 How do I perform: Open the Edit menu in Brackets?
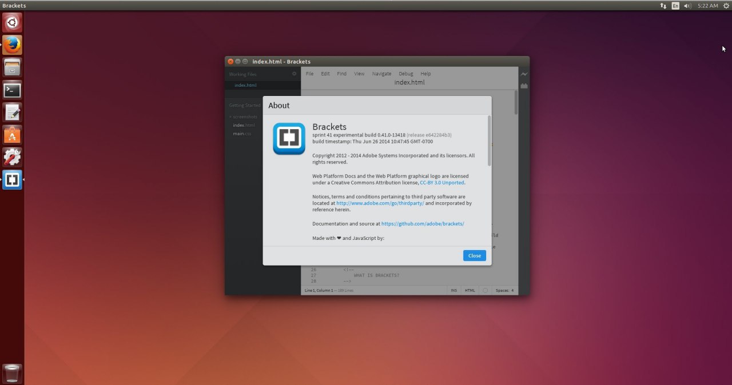325,74
